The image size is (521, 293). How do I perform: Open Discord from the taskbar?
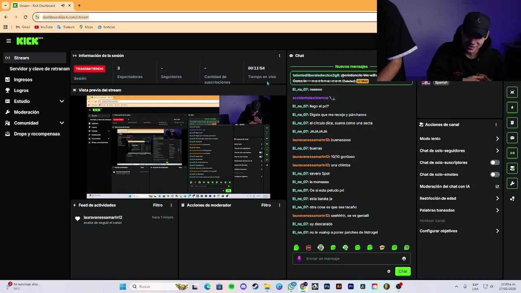pyautogui.click(x=243, y=286)
